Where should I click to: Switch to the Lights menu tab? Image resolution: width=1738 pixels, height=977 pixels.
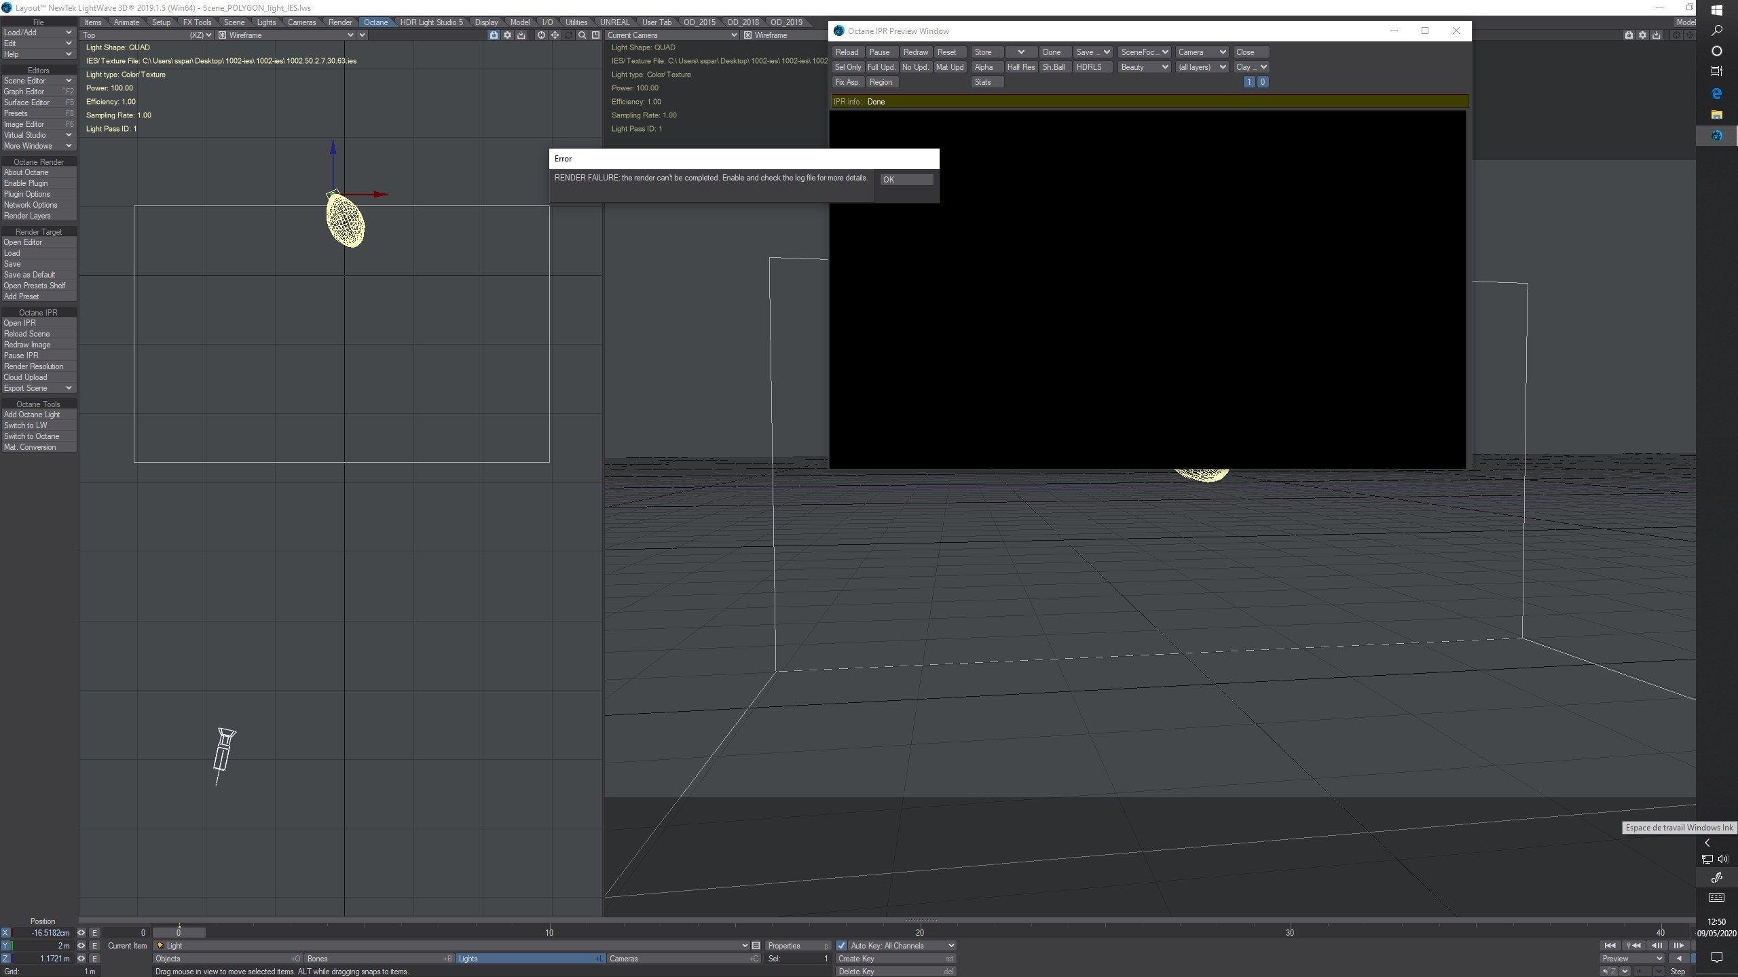[266, 22]
